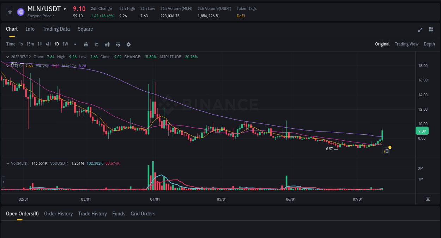Switch to the Depth view
Image resolution: width=441 pixels, height=238 pixels.
(x=429, y=44)
